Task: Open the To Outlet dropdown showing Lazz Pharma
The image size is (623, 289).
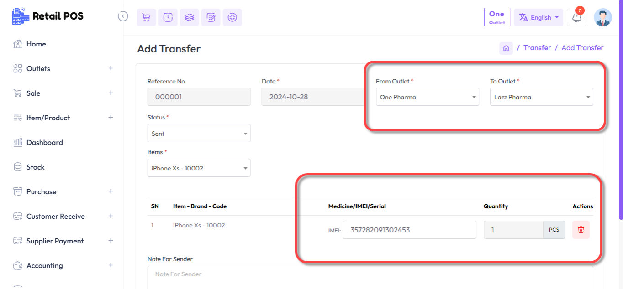Action: pyautogui.click(x=541, y=97)
